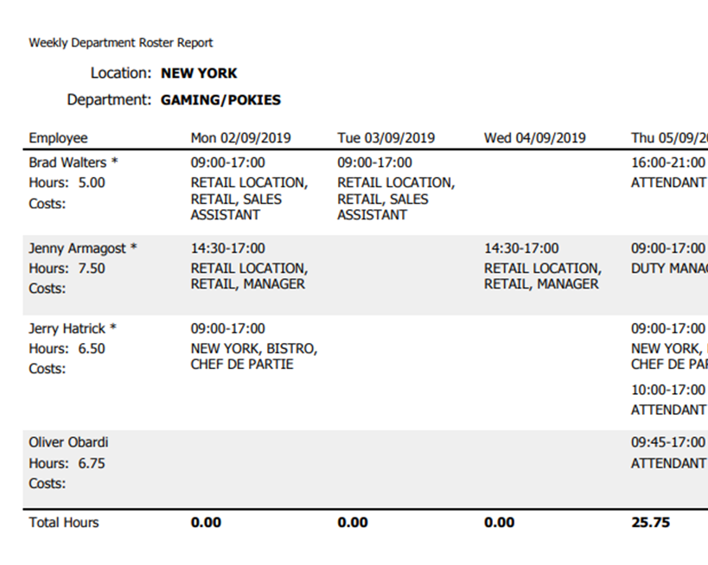Click the Thursday date column header

tap(668, 138)
